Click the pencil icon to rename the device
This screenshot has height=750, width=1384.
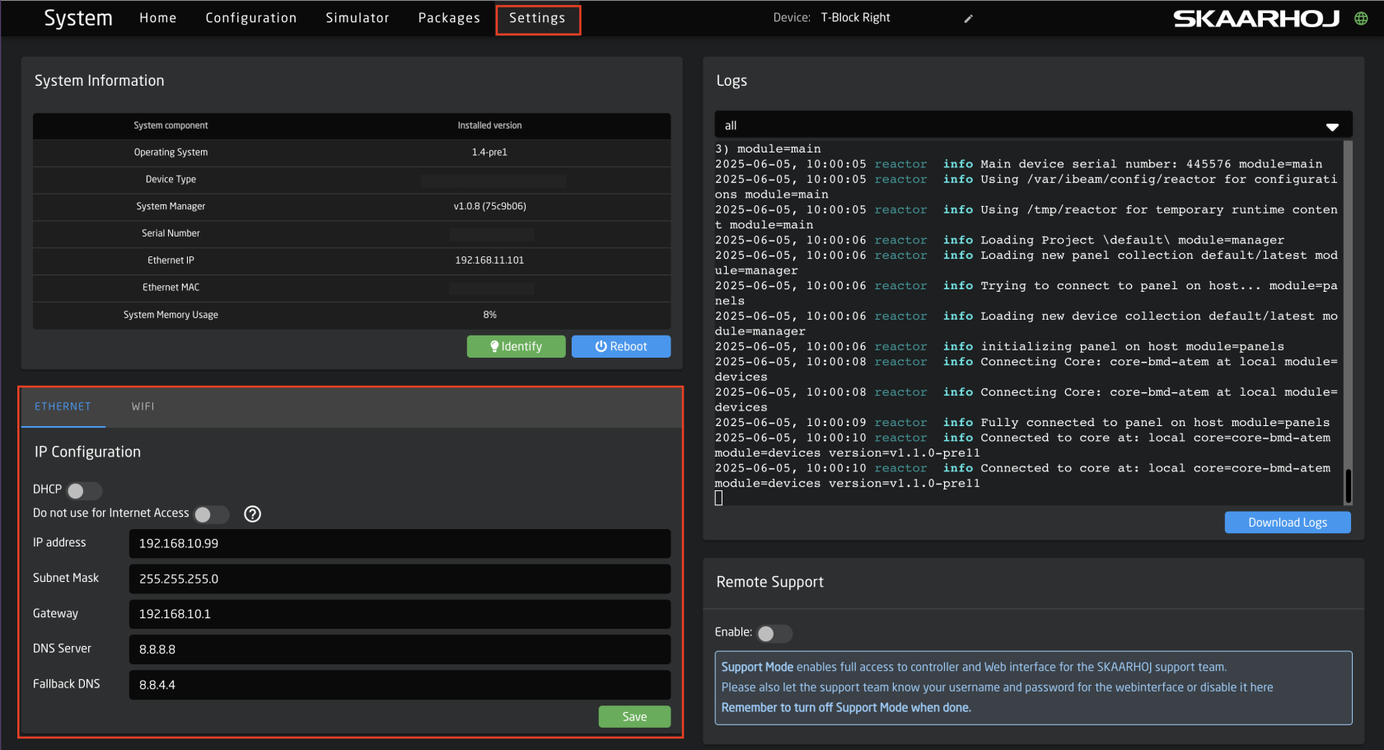pyautogui.click(x=969, y=18)
